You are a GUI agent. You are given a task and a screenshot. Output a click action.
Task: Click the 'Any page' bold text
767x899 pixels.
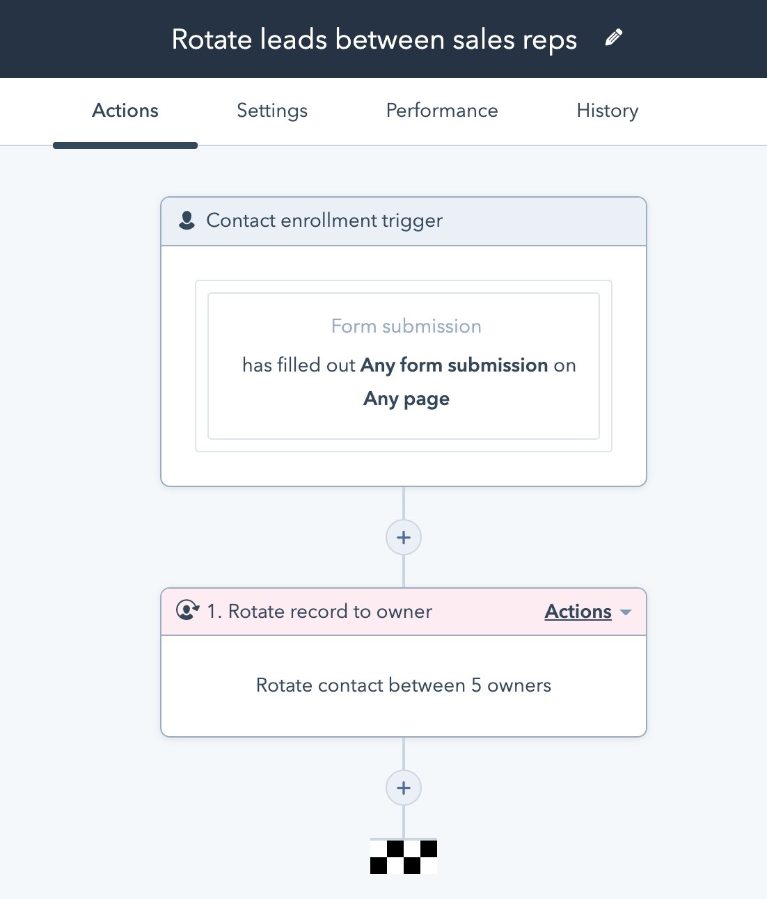406,399
